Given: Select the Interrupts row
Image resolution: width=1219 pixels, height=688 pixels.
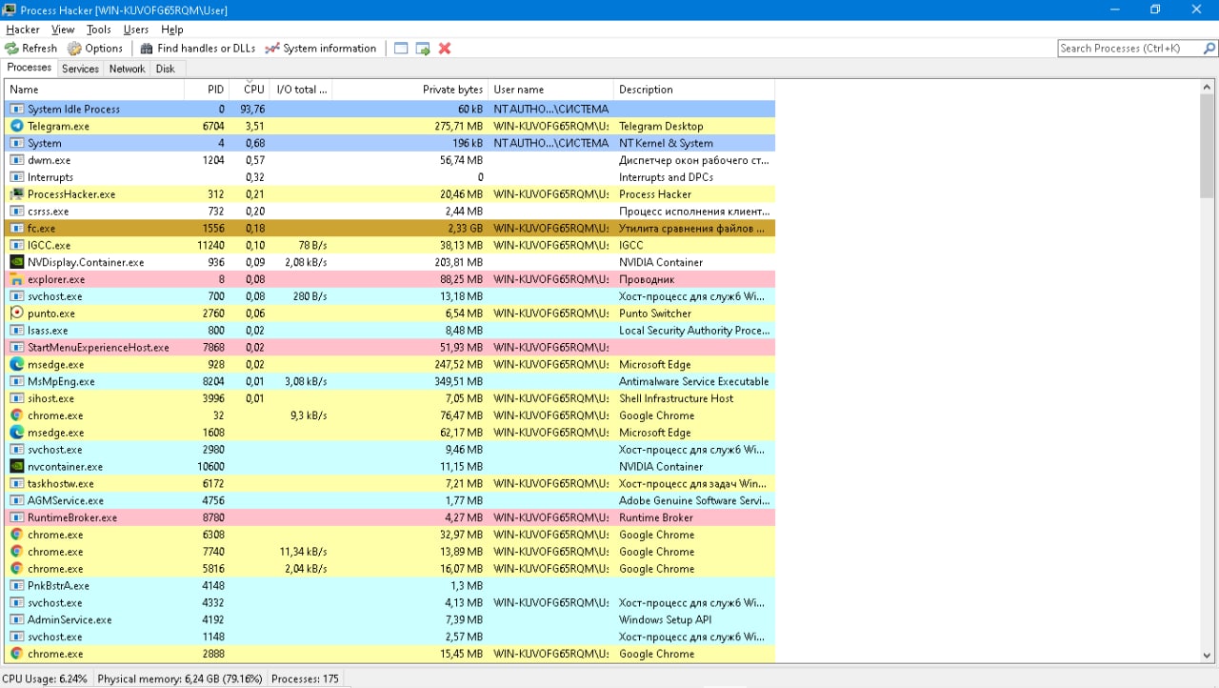Looking at the screenshot, I should [x=390, y=177].
